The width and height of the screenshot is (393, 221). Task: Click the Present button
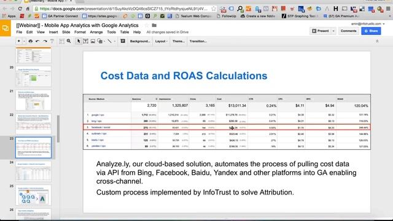pos(321,31)
